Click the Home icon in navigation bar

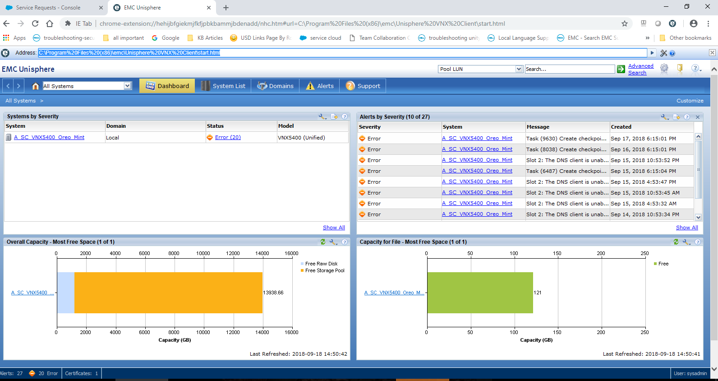tap(36, 86)
